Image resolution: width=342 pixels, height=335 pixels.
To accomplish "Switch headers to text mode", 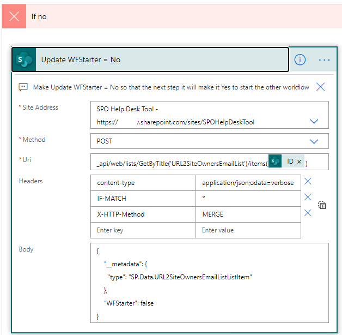I will 322,206.
